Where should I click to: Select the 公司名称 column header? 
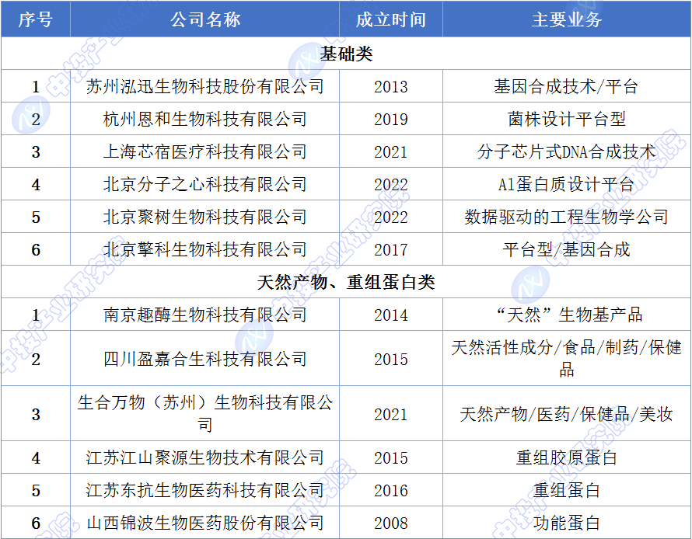tap(205, 20)
